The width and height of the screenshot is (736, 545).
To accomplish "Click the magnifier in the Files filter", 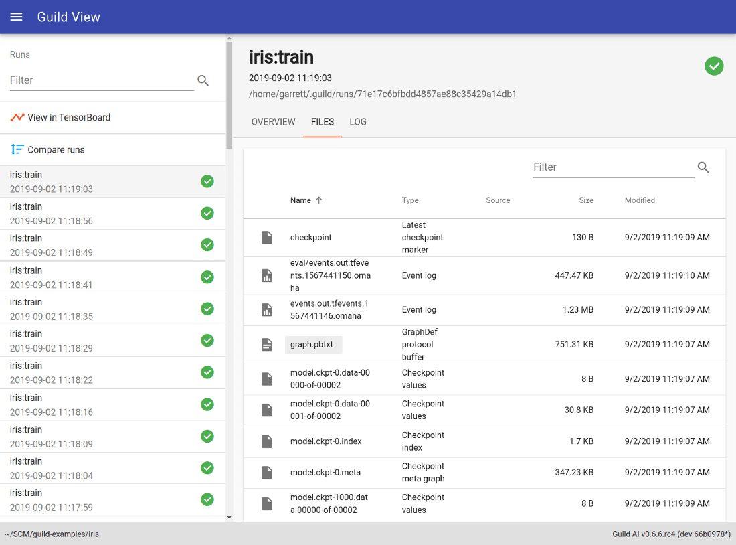I will coord(703,167).
